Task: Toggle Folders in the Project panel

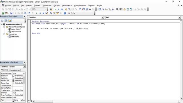Action: point(10,21)
